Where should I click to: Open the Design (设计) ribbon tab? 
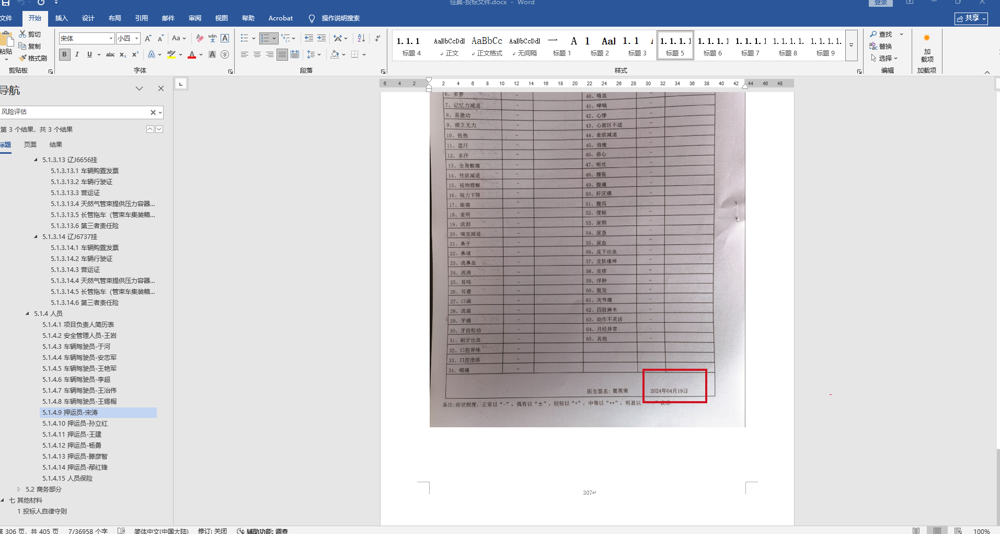(88, 18)
